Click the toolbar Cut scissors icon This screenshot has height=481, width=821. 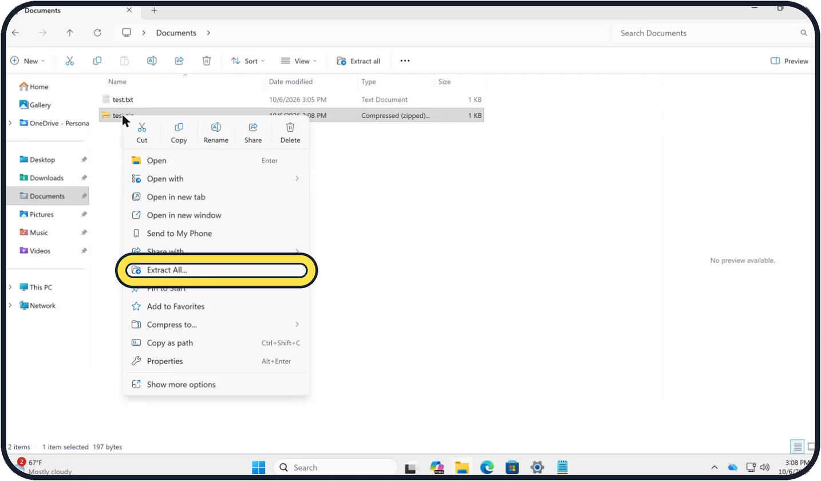click(70, 61)
